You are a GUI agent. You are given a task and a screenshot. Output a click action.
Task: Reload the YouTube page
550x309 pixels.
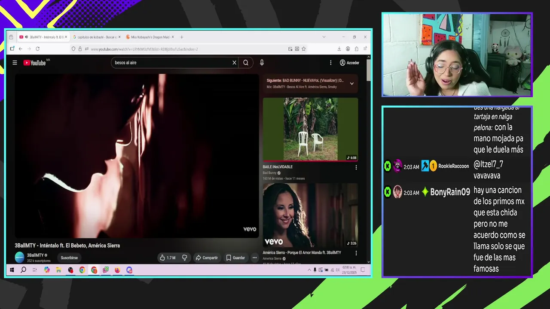click(x=37, y=49)
